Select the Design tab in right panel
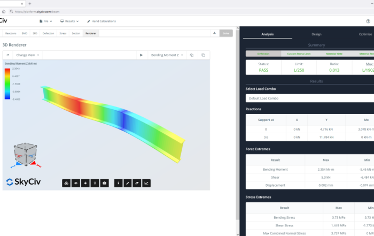Image resolution: width=374 pixels, height=236 pixels. 316,34
